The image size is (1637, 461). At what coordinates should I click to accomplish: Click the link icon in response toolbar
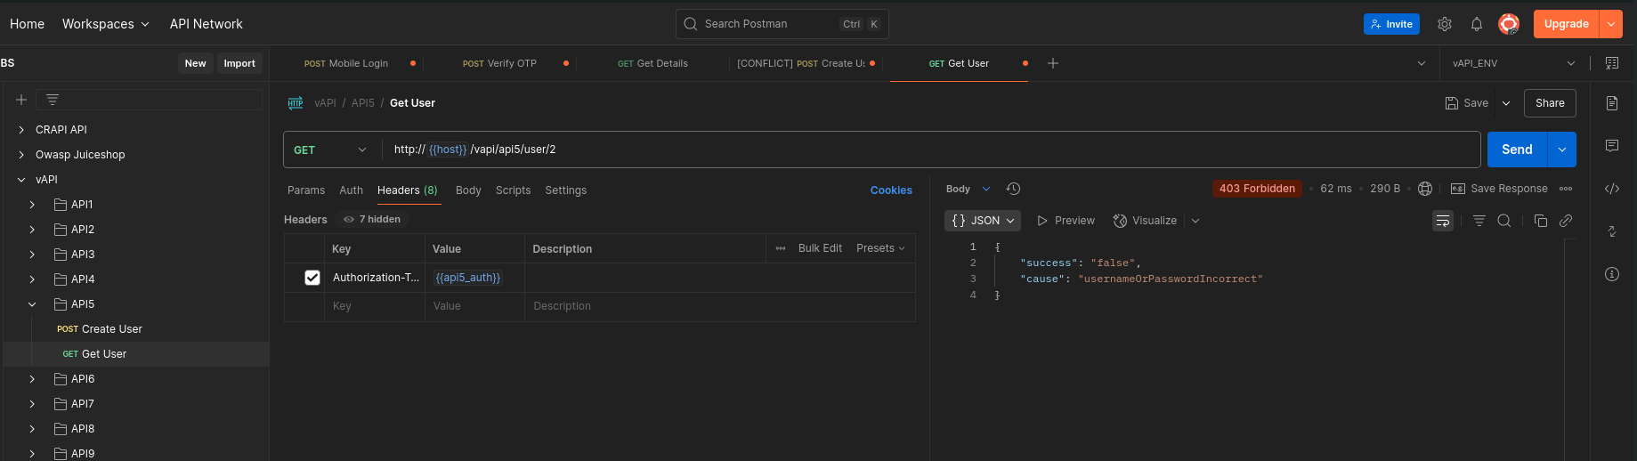[1566, 221]
